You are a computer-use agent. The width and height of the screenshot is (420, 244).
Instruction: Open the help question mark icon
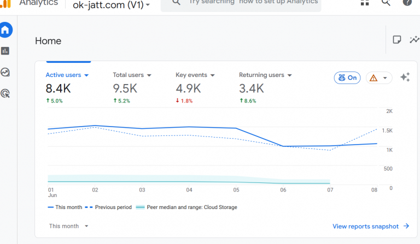(x=407, y=2)
